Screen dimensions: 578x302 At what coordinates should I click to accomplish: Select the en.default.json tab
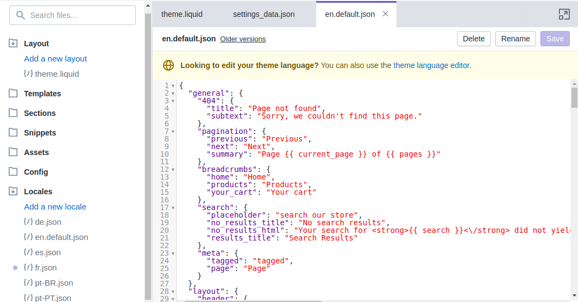pos(350,14)
